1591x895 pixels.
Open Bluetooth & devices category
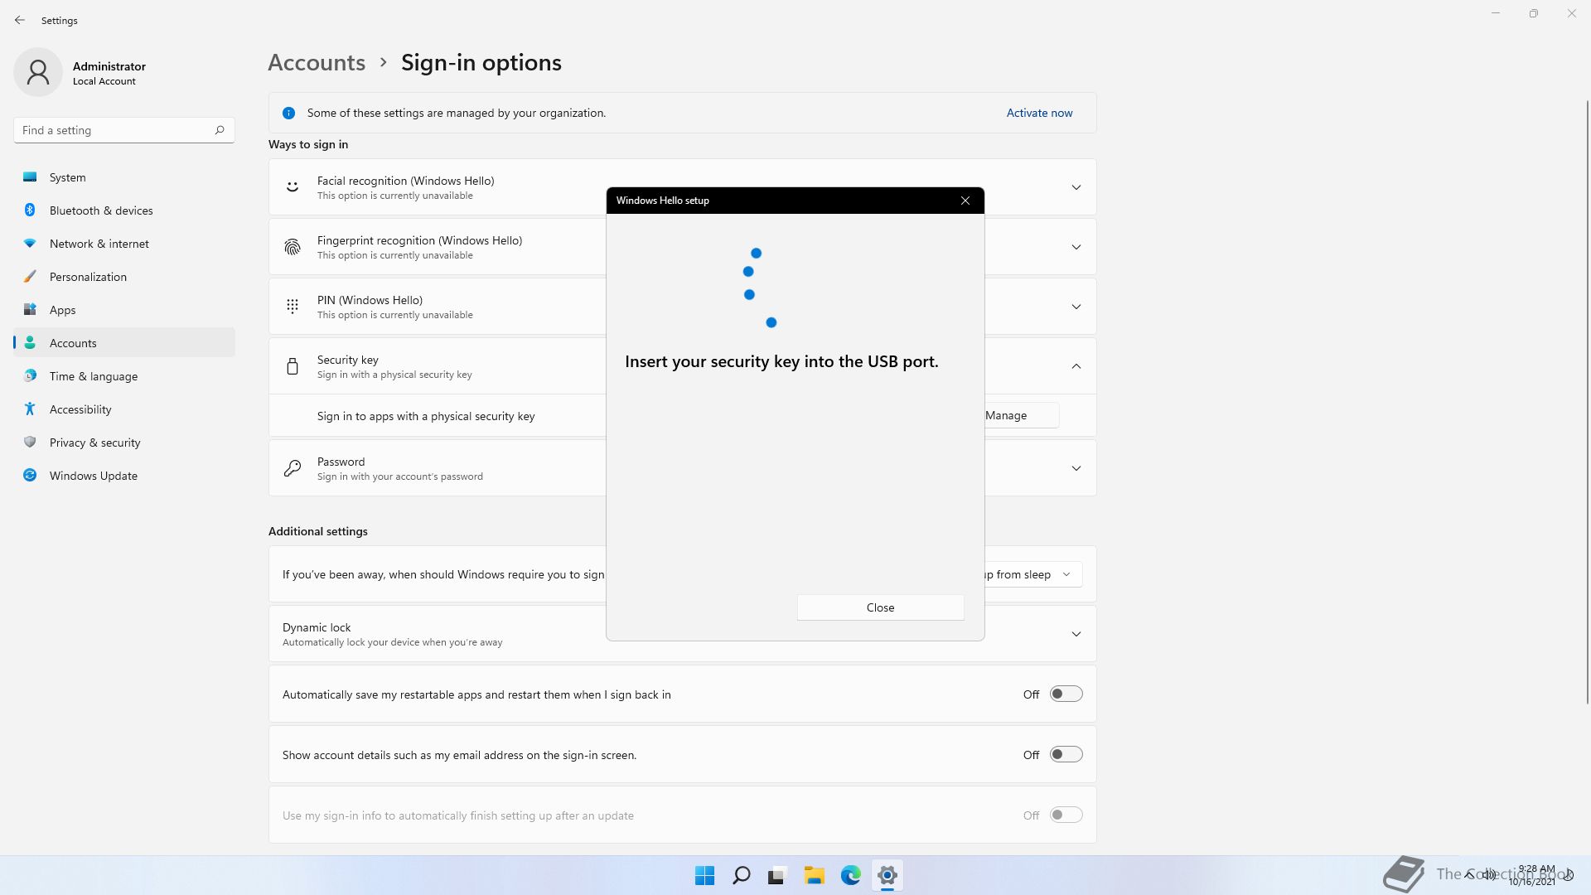click(x=124, y=210)
